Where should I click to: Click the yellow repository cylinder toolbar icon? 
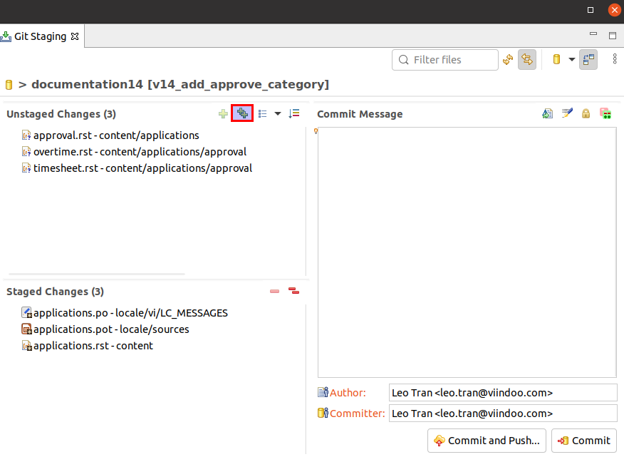tap(557, 60)
